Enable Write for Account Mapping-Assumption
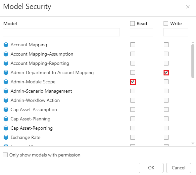This screenshot has width=196, height=175. tap(166, 54)
